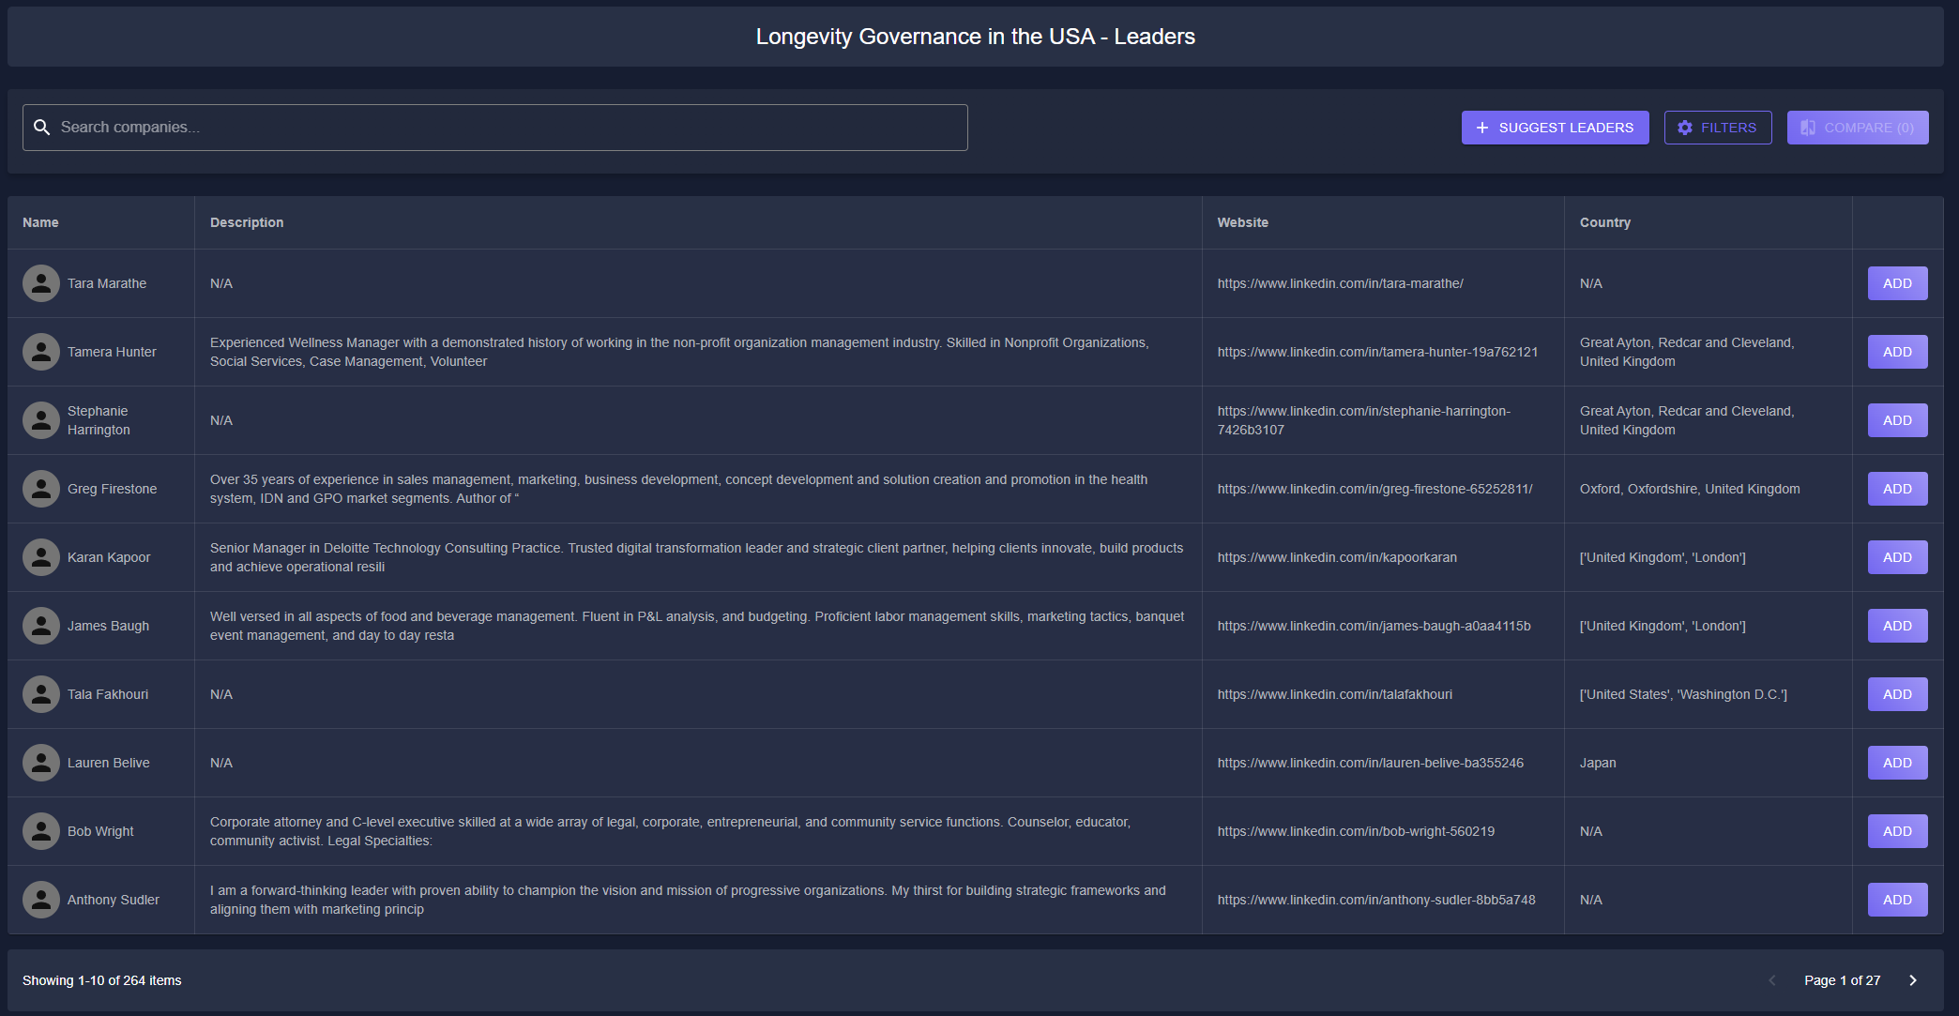Image resolution: width=1959 pixels, height=1016 pixels.
Task: Click Tara Marathe's avatar icon
Action: 41,283
